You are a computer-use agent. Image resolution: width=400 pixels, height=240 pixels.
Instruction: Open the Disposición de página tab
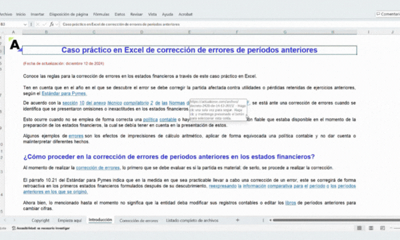[x=69, y=14]
